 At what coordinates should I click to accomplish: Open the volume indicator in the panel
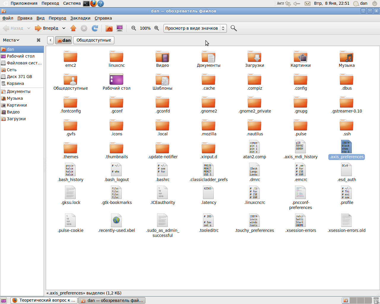pos(297,4)
